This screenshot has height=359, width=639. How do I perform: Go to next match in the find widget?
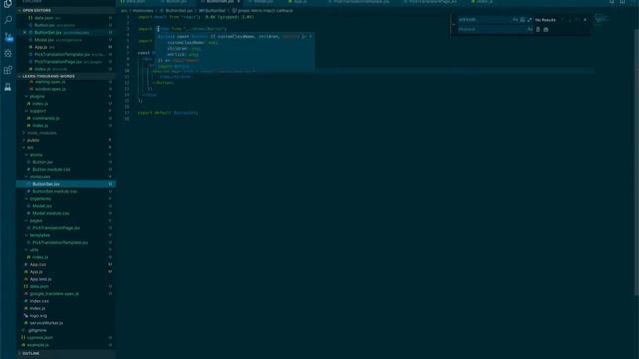pos(570,20)
